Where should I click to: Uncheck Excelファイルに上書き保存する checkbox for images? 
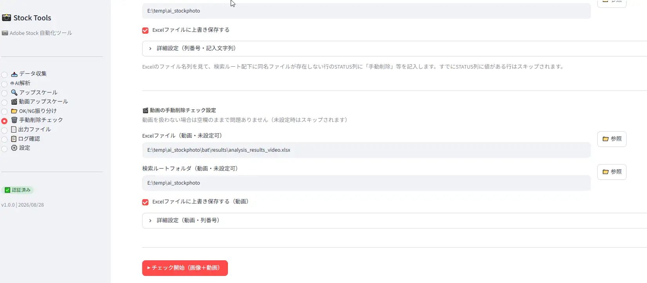pyautogui.click(x=145, y=30)
